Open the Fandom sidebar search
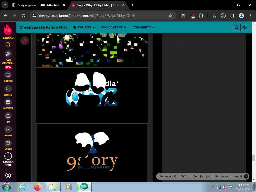The width and height of the screenshot is (256, 192). pos(8,44)
